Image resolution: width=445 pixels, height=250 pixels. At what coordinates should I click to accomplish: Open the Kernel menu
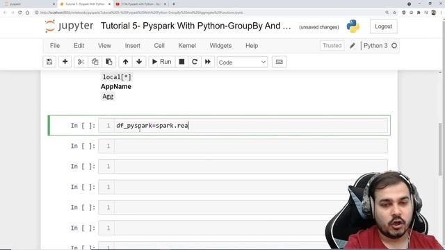coord(187,46)
